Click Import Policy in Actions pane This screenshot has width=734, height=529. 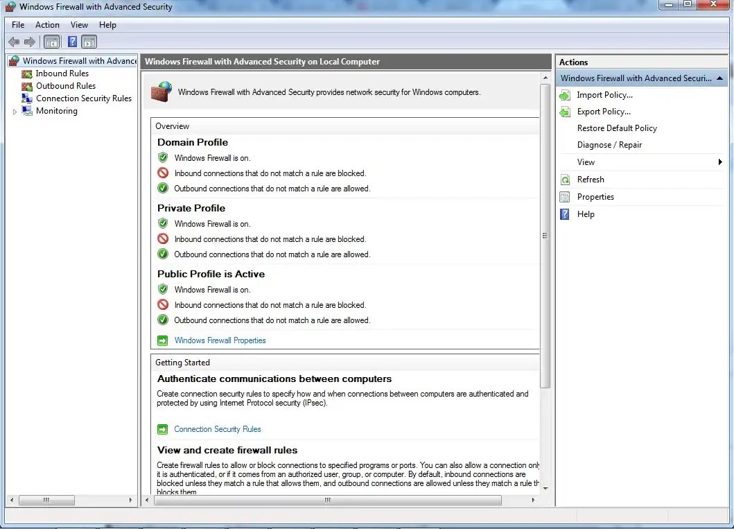pyautogui.click(x=604, y=95)
